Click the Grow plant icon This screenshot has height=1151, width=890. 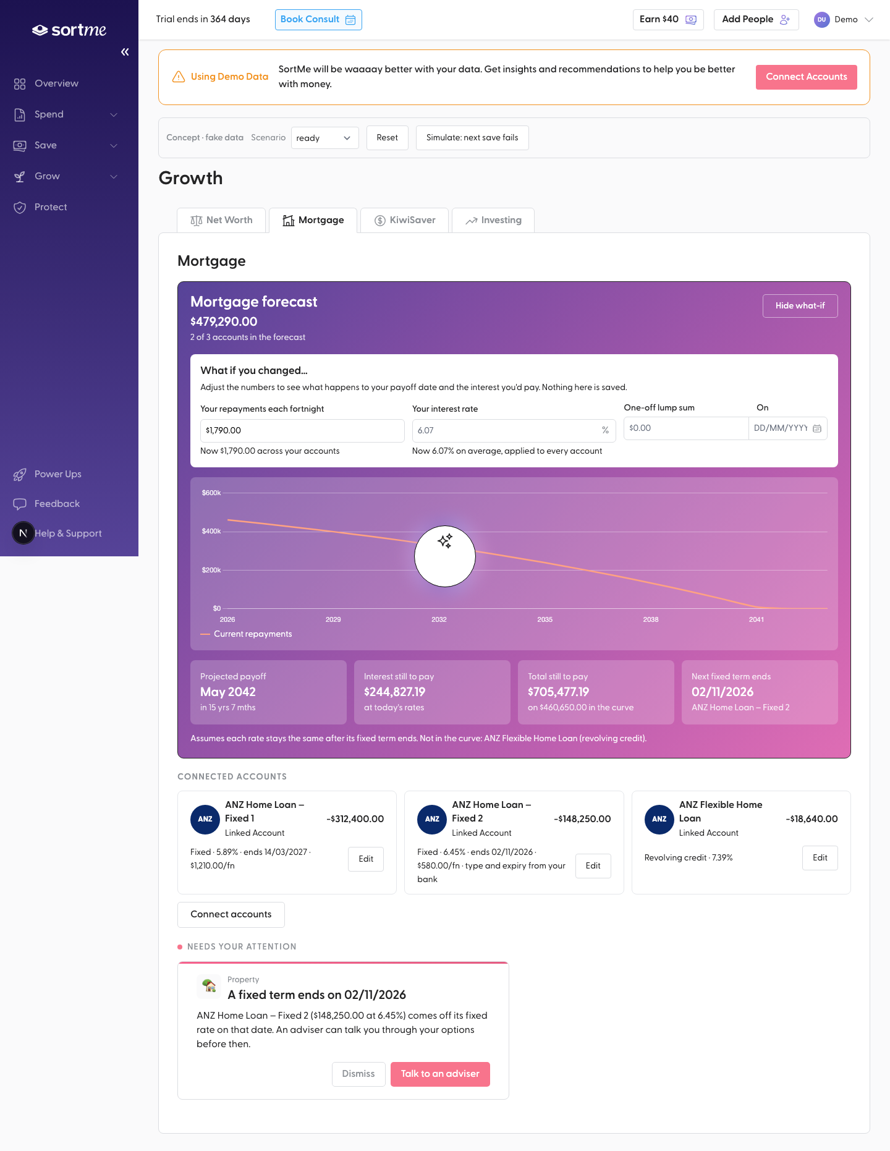tap(20, 176)
